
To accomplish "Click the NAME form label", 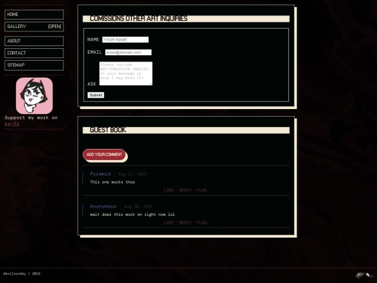I will click(93, 39).
